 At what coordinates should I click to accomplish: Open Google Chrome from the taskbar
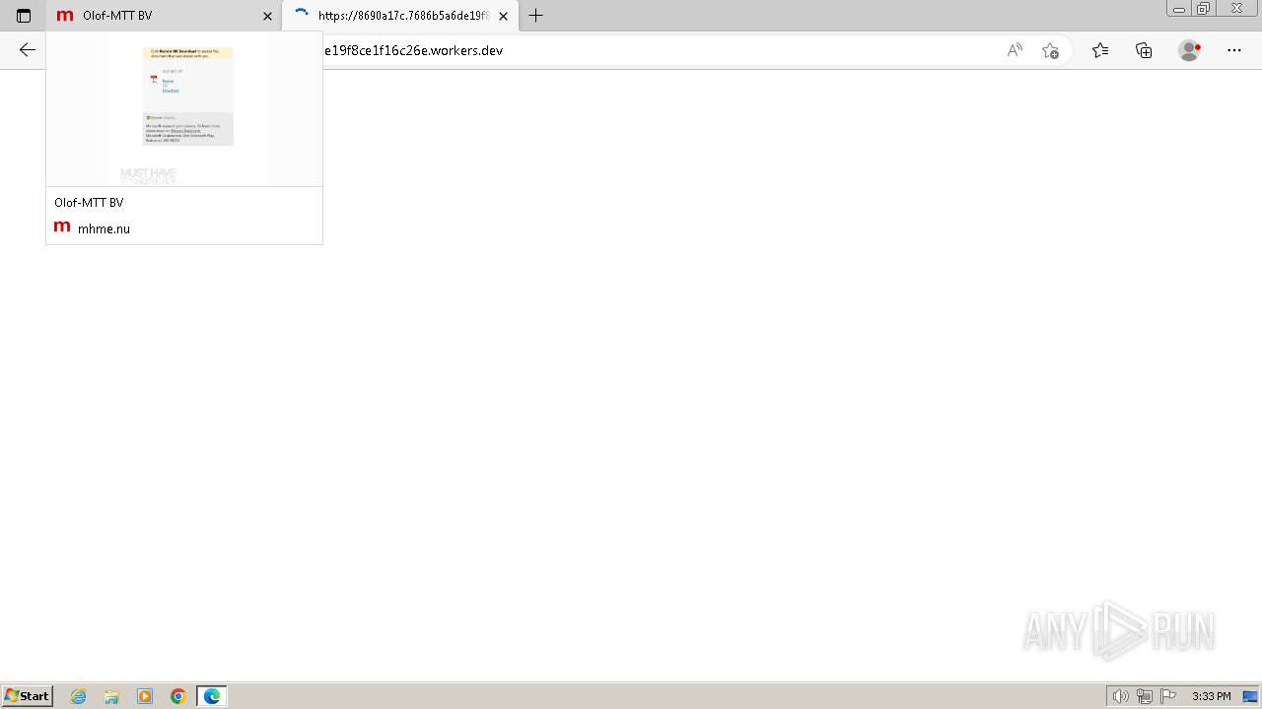pos(178,696)
